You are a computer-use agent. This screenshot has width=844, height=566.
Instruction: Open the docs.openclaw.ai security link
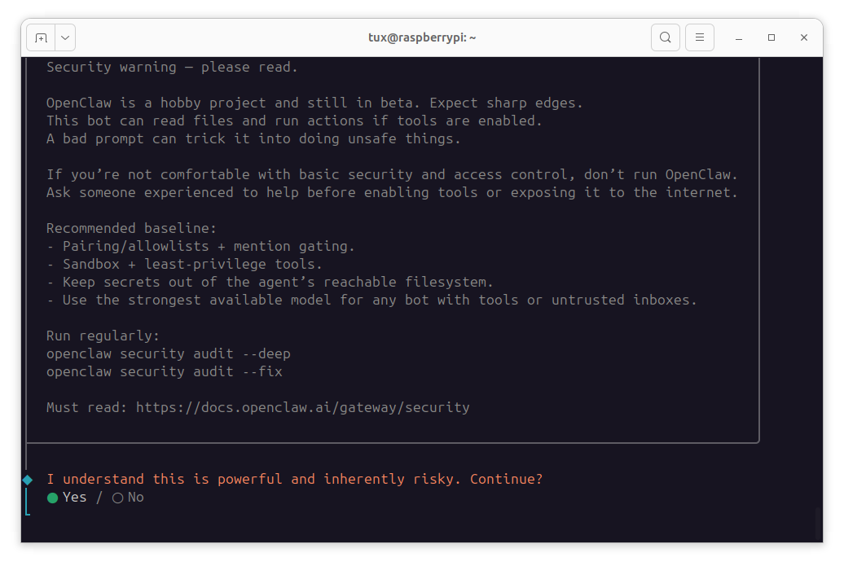click(x=302, y=407)
